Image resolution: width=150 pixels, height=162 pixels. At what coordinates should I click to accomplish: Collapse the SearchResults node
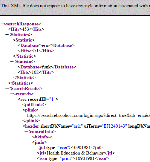point(7,88)
